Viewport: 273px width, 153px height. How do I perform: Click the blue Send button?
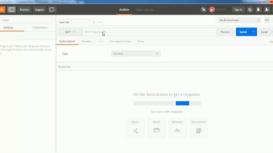pos(243,32)
